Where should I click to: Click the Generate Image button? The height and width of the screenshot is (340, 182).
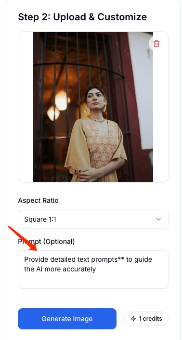[67, 319]
